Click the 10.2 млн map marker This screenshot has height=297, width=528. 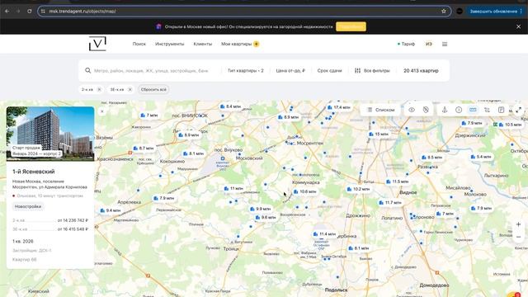point(359,189)
